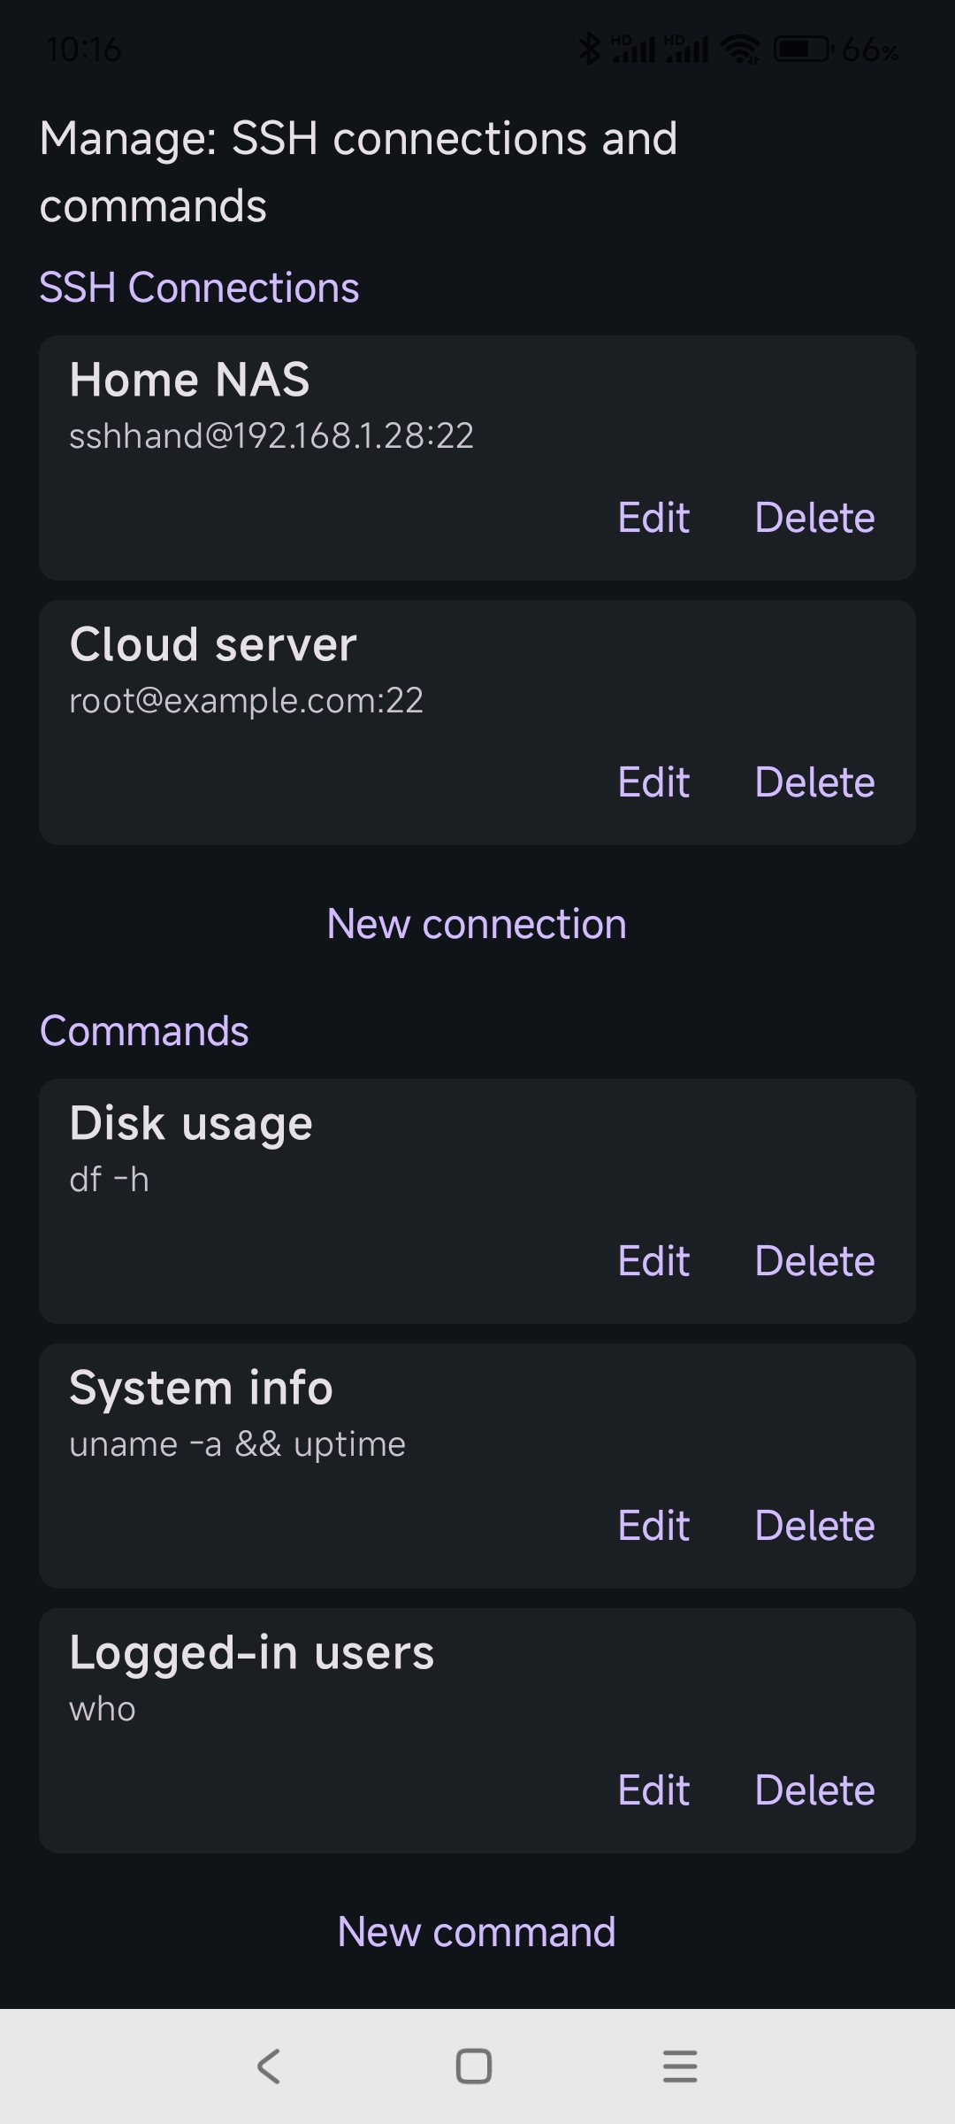
Task: Edit the System info command
Action: click(653, 1526)
